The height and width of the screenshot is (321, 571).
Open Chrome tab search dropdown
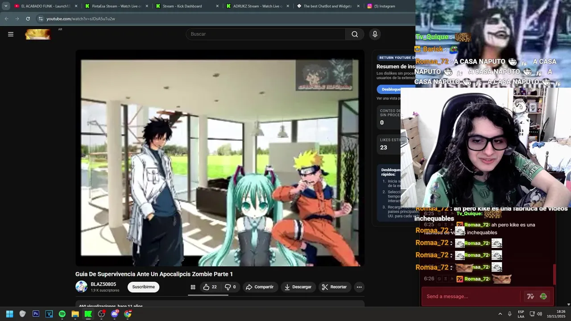(x=6, y=6)
